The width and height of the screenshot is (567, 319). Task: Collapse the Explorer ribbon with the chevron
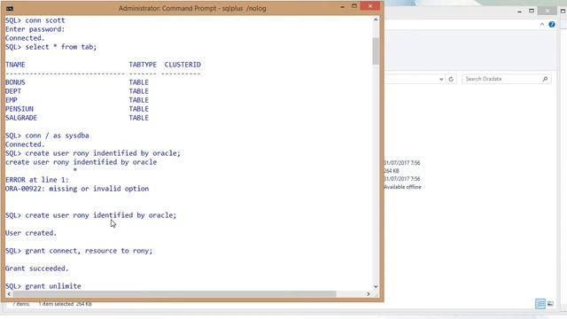click(542, 24)
